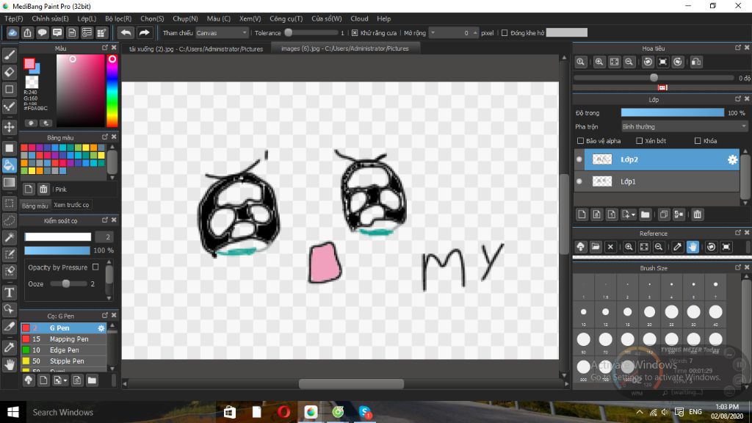Hide the Lớp1 layer visibility dot
The width and height of the screenshot is (752, 423).
(579, 181)
